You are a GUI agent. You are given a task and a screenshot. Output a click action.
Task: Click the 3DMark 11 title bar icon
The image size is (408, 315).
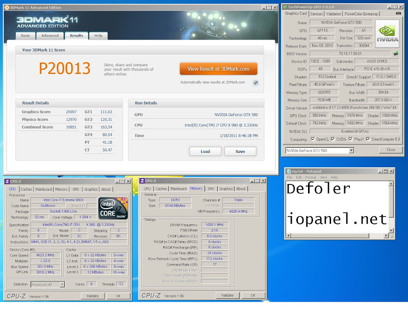7,8
